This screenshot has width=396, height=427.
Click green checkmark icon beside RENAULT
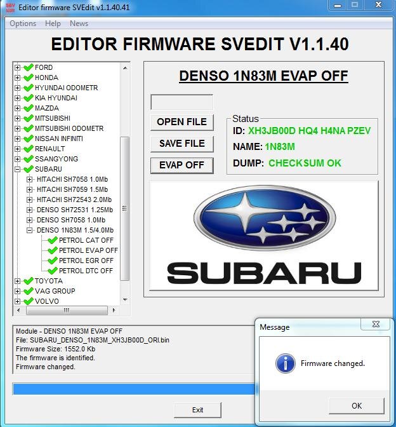click(x=29, y=149)
